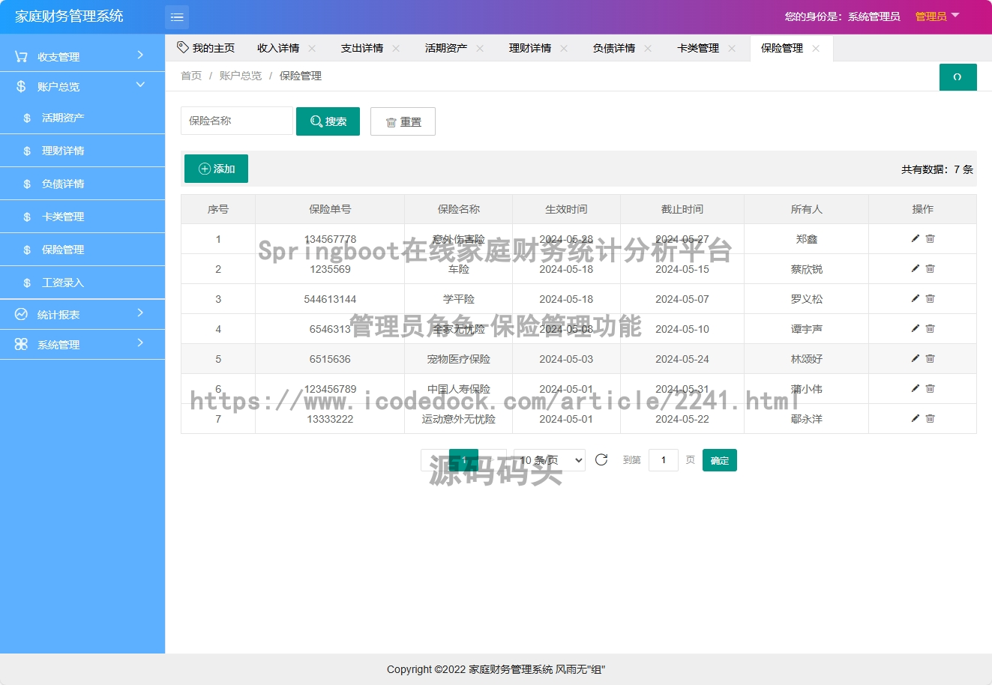Click the 账户总览 breadcrumb link

coord(241,76)
